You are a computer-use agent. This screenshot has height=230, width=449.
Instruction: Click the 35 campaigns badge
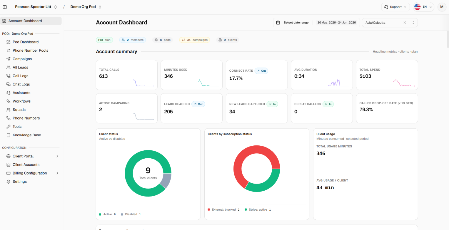click(194, 40)
